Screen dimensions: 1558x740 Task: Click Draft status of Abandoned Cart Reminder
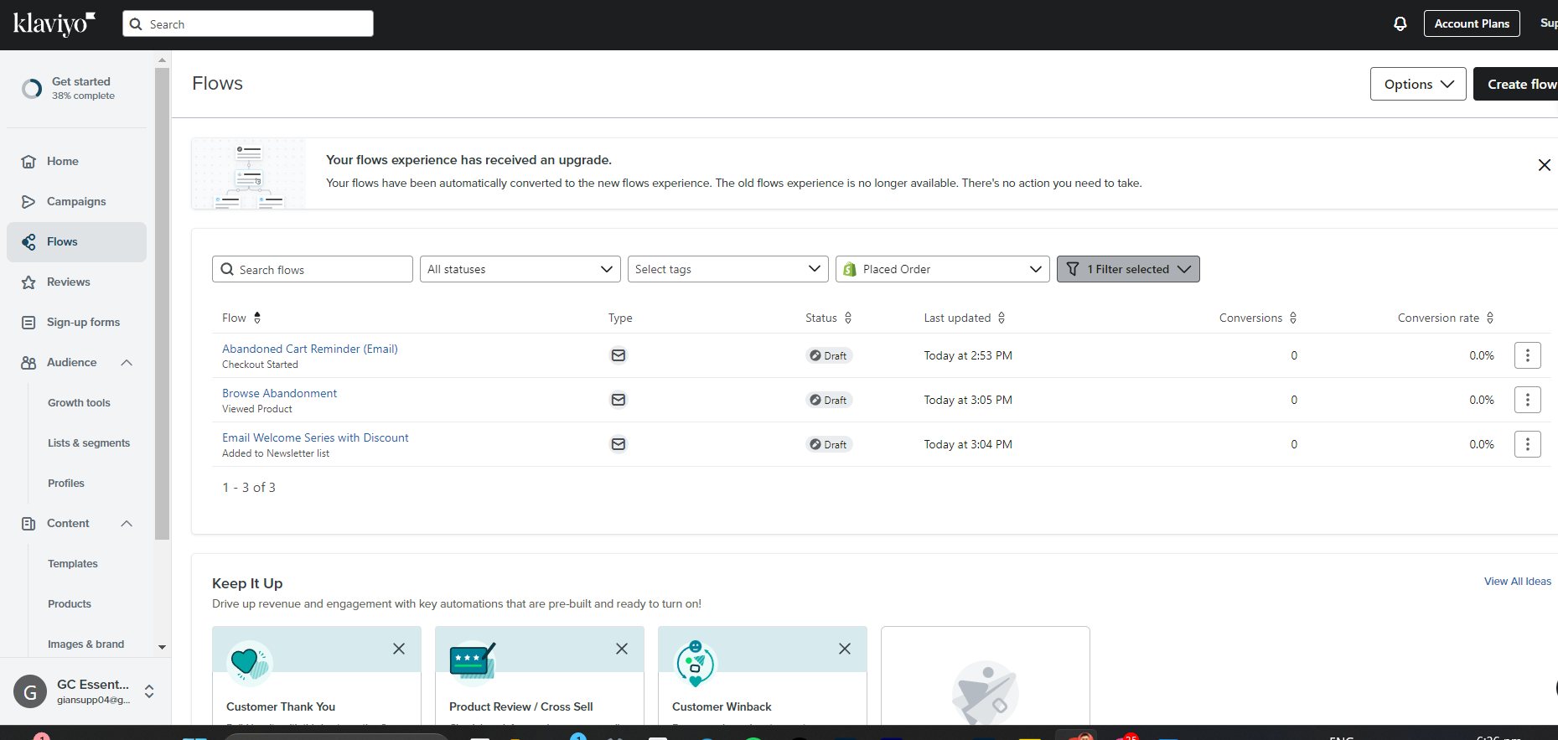[x=828, y=355]
